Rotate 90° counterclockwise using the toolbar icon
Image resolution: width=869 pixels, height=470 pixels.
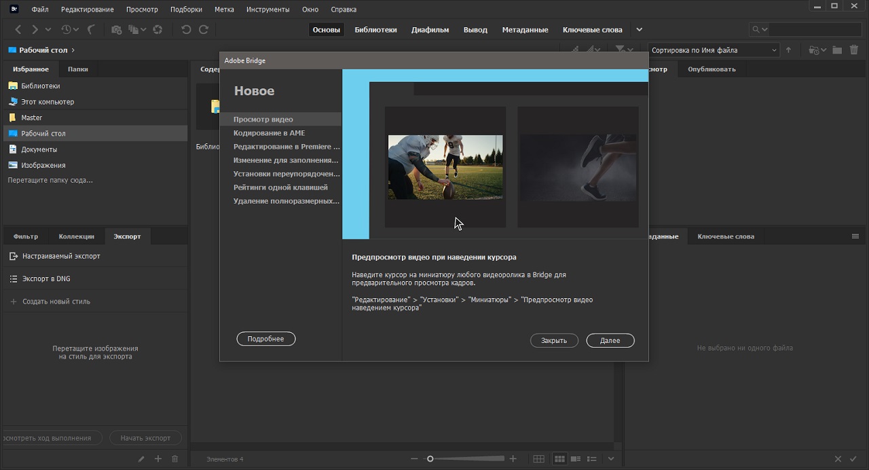(186, 30)
